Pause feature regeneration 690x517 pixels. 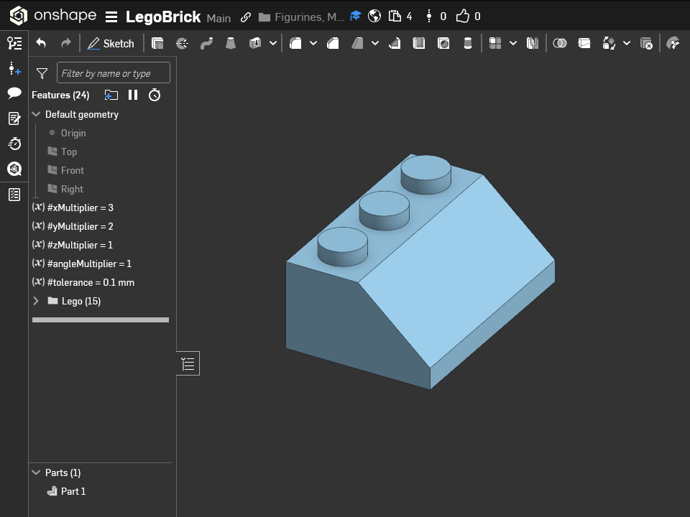[133, 95]
